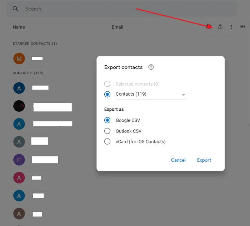Choose Google CSV export format

[107, 120]
